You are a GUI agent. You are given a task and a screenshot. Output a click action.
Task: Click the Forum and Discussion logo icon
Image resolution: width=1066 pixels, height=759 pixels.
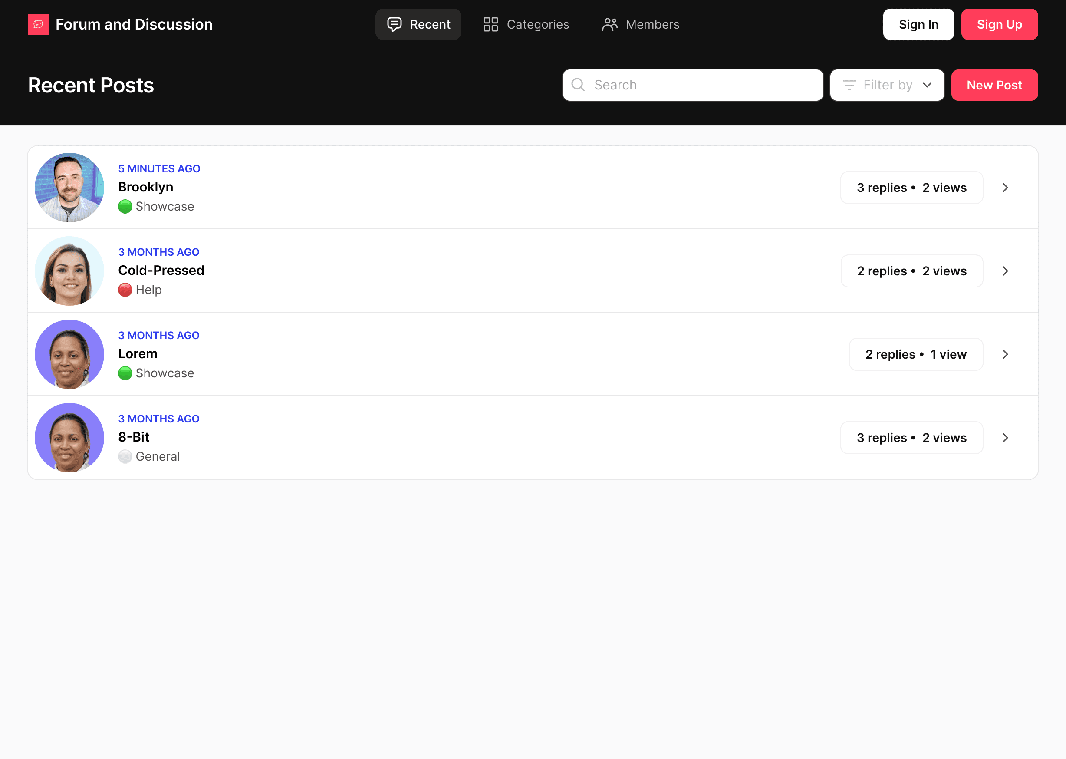(38, 24)
